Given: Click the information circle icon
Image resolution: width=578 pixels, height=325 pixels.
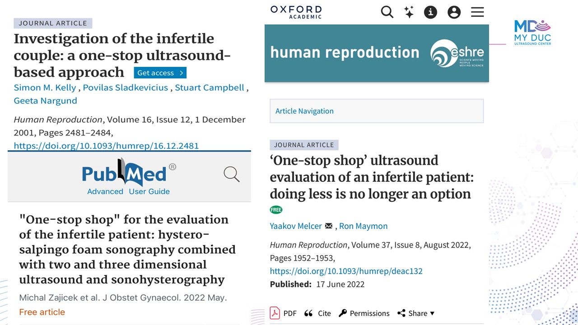Looking at the screenshot, I should (x=431, y=12).
